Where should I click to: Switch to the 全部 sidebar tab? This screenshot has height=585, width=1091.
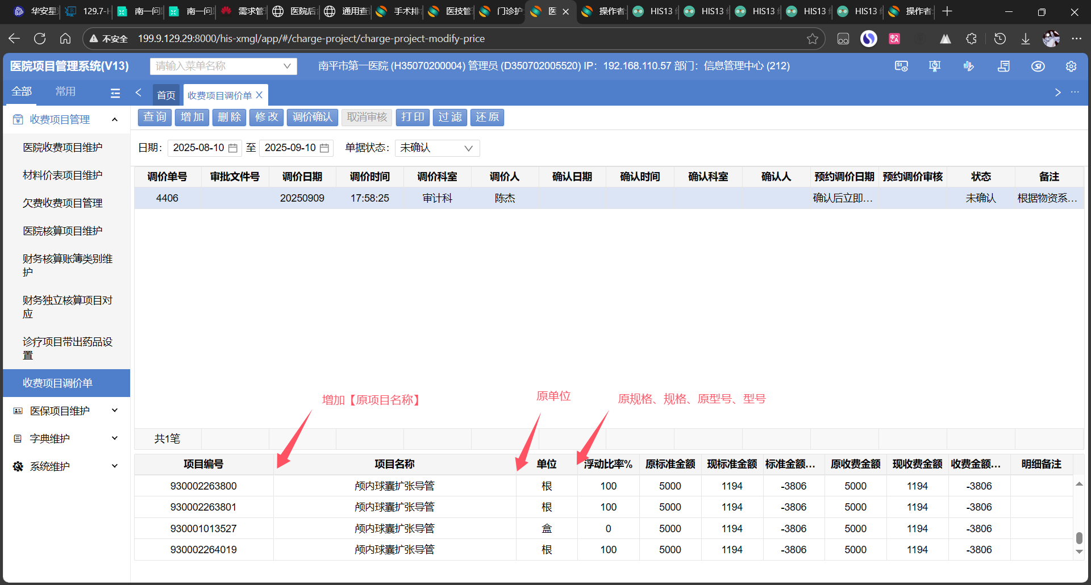(22, 91)
